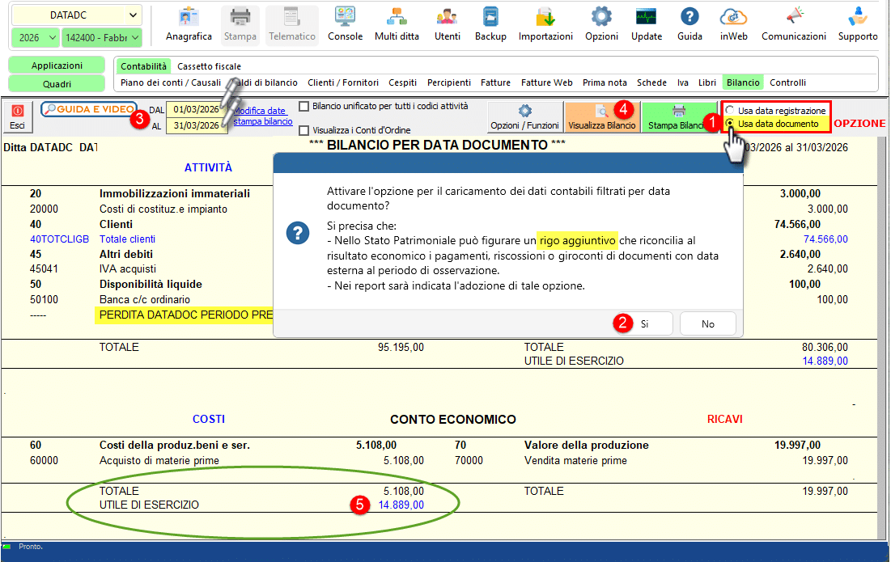Image resolution: width=891 pixels, height=562 pixels.
Task: Switch to Cassetto fiscale tab
Action: [x=209, y=66]
